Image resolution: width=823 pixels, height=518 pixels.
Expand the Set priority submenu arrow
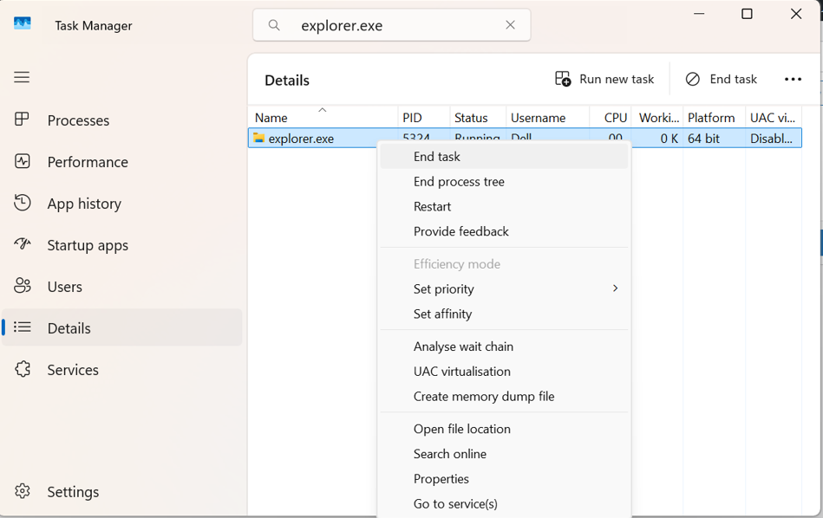click(615, 288)
